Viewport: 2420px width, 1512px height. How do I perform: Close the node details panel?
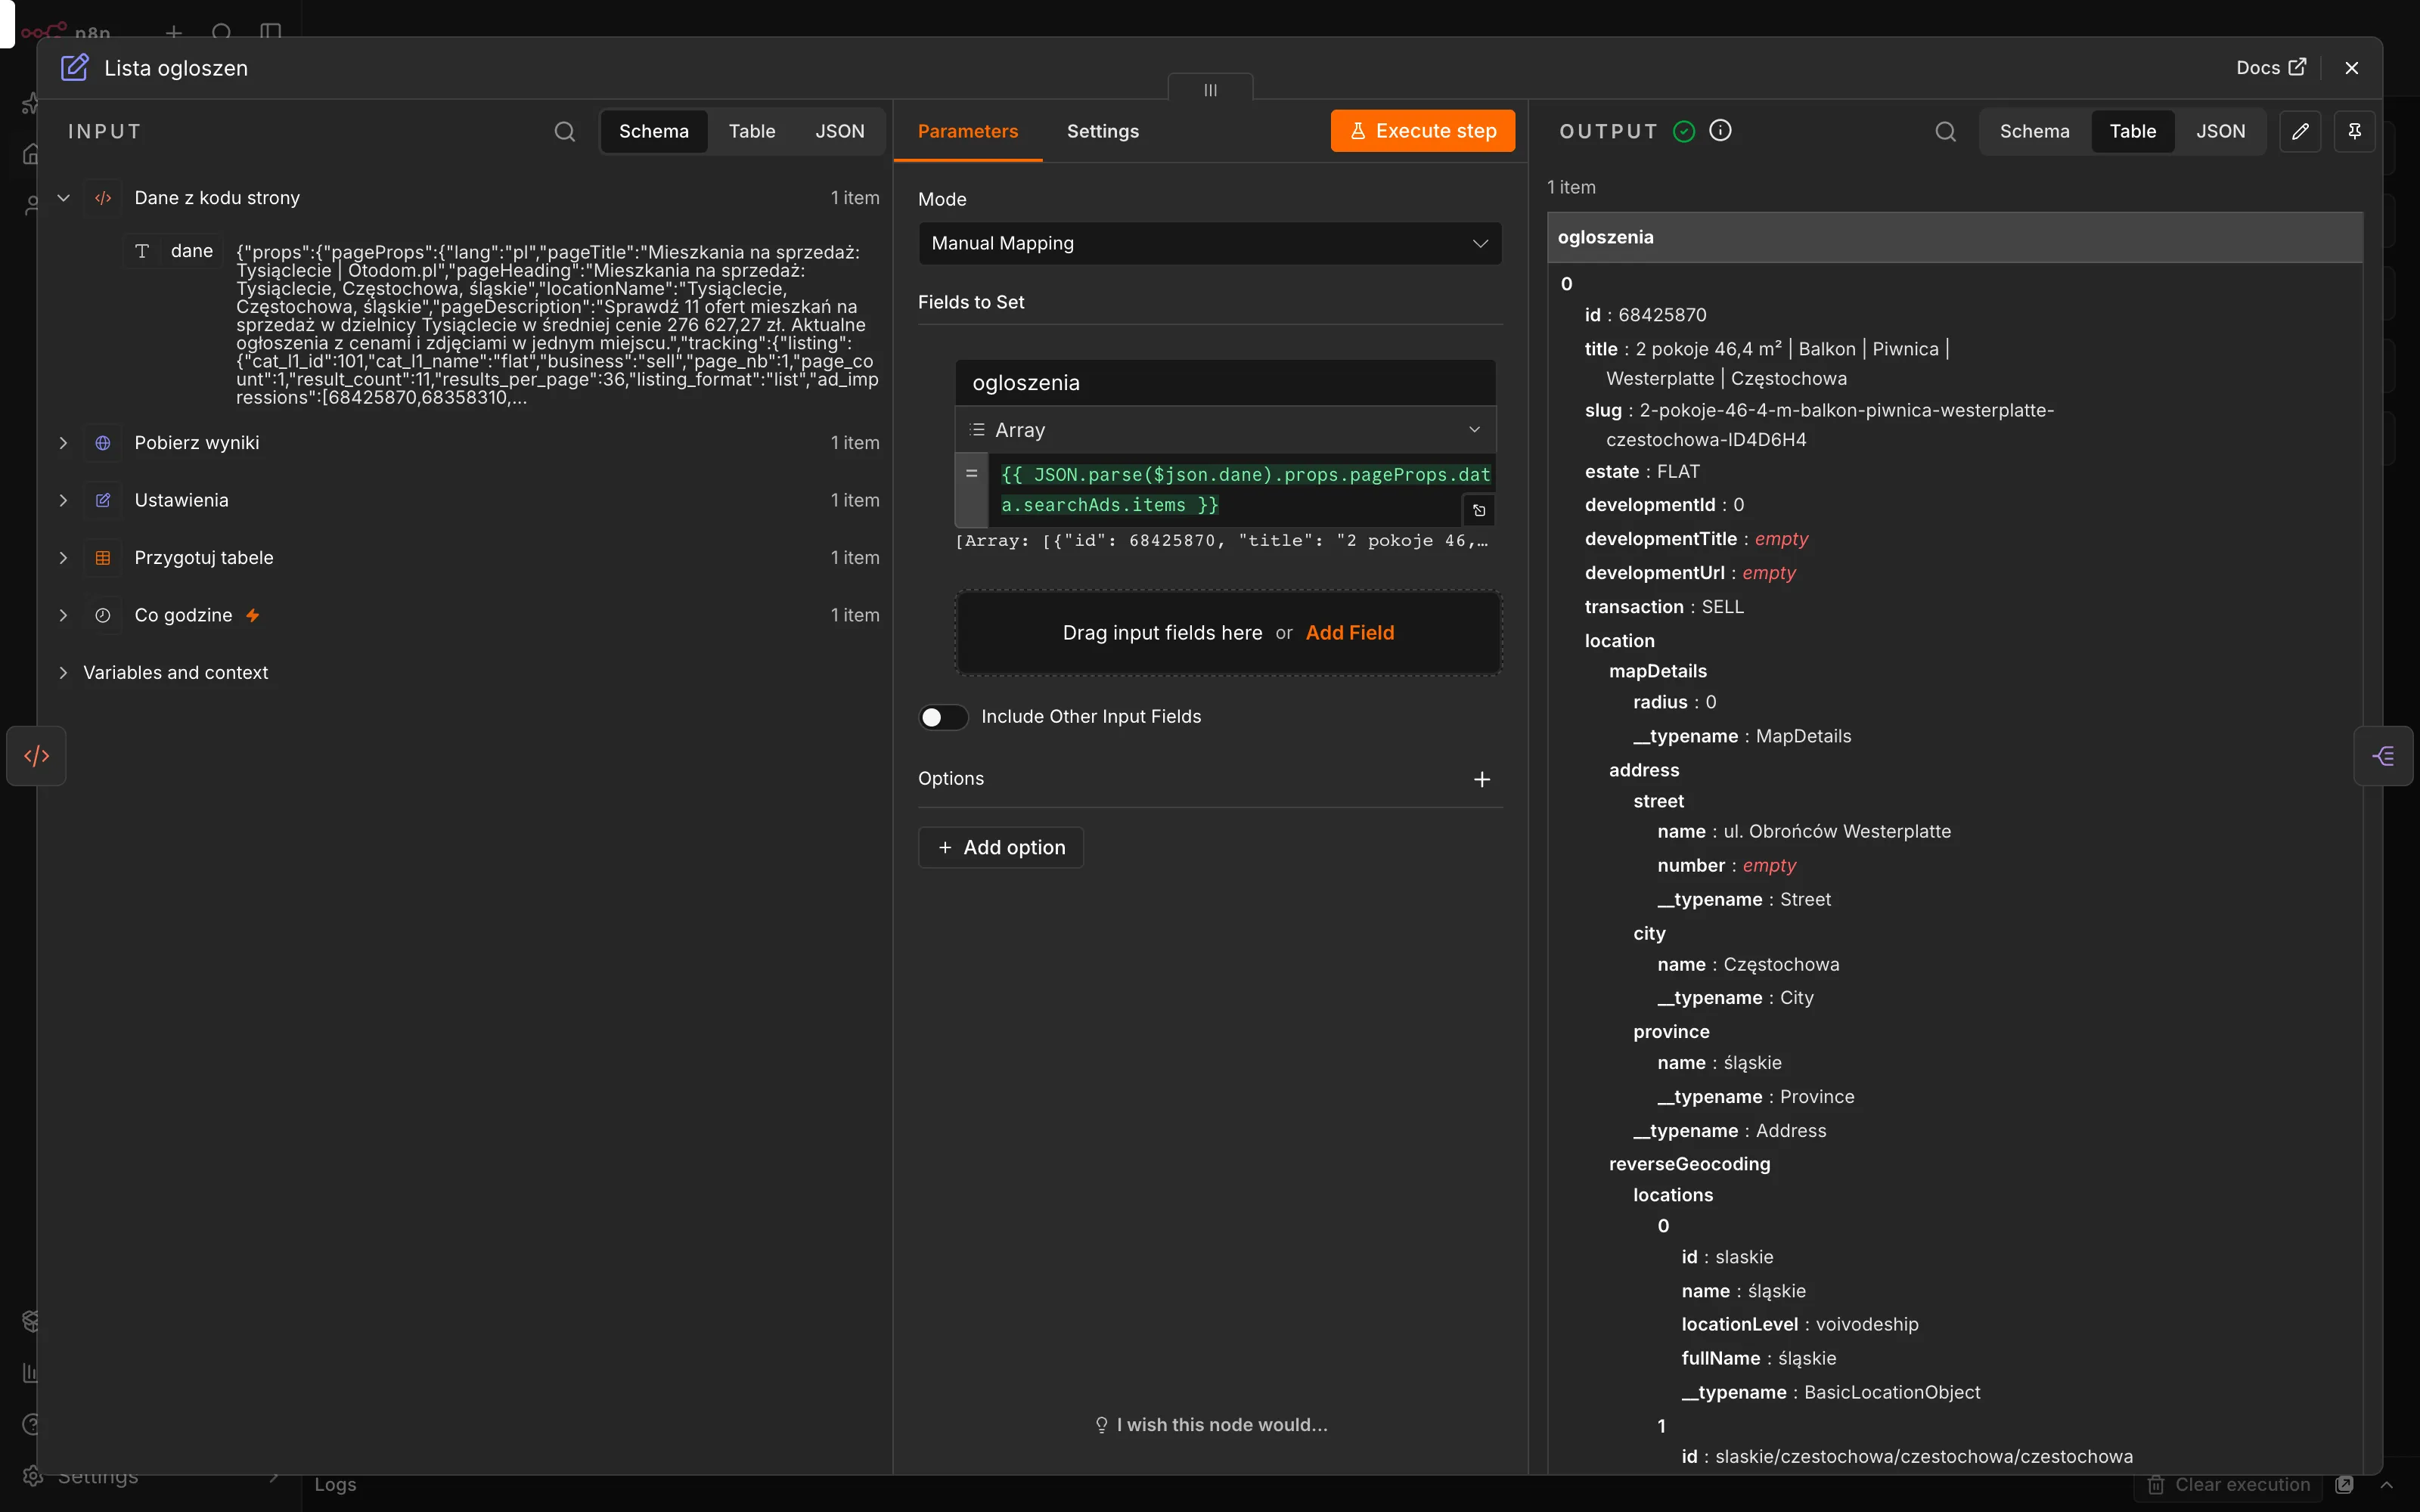pyautogui.click(x=2351, y=68)
